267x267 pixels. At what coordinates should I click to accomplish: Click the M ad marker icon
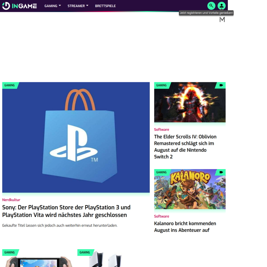222,20
